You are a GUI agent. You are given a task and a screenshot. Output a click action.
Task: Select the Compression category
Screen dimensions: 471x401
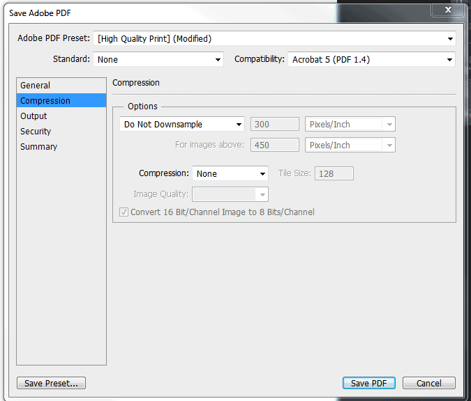point(45,101)
